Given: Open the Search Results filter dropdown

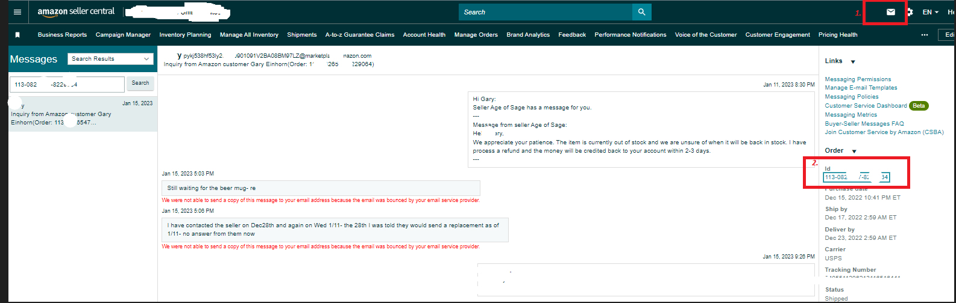Looking at the screenshot, I should coord(111,59).
